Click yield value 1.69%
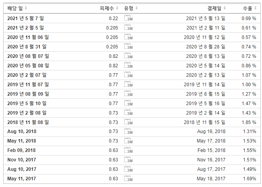The width and height of the screenshot is (262, 187). (x=249, y=179)
